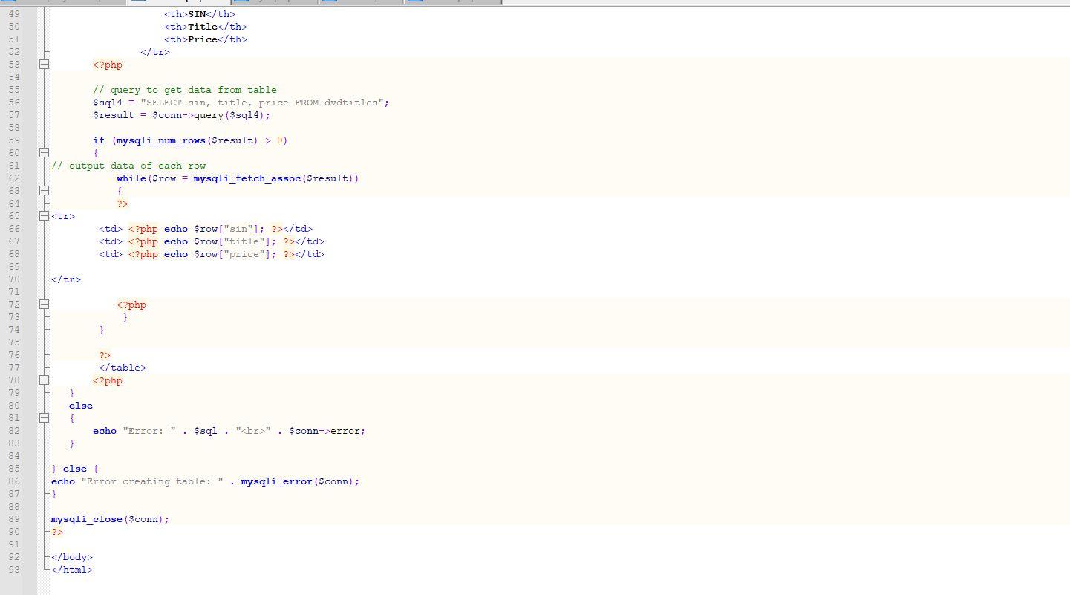Collapse the <tr> fold marker at line 65
The image size is (1070, 595).
pos(44,216)
